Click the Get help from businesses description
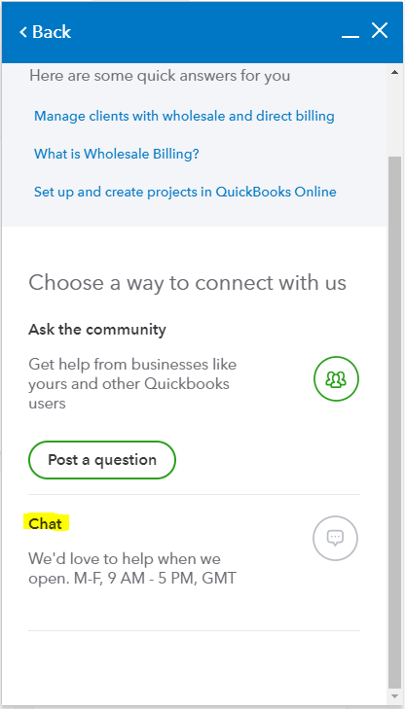Screen dimensions: 405x709 pyautogui.click(x=132, y=383)
